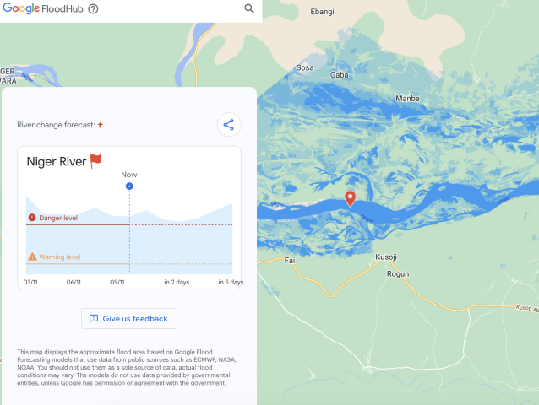
Task: Click the map disclaimer paragraph text
Action: click(127, 367)
